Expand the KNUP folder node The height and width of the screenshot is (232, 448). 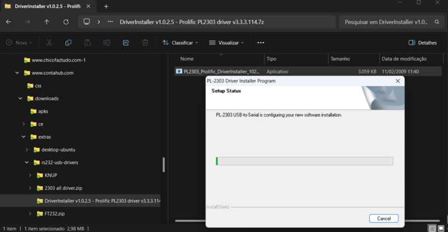(x=30, y=175)
